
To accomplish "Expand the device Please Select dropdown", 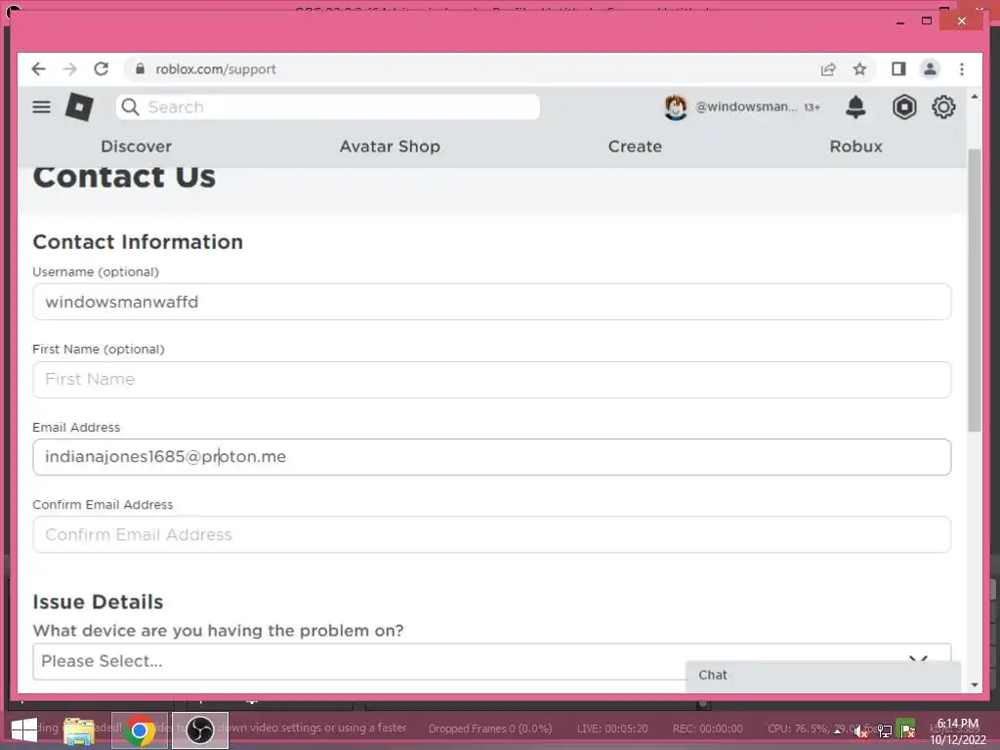I will coord(492,661).
